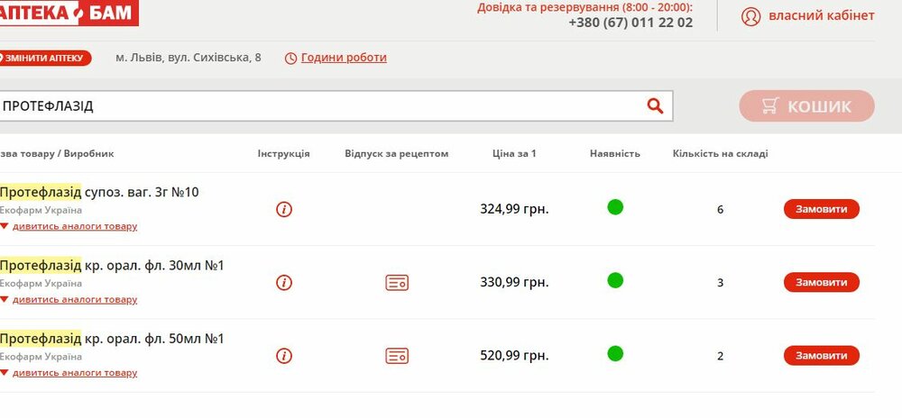Order Протефлазід кр. орал. фл. 50мл
The width and height of the screenshot is (902, 418).
822,356
